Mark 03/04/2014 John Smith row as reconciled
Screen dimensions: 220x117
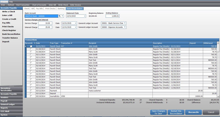[31, 79]
